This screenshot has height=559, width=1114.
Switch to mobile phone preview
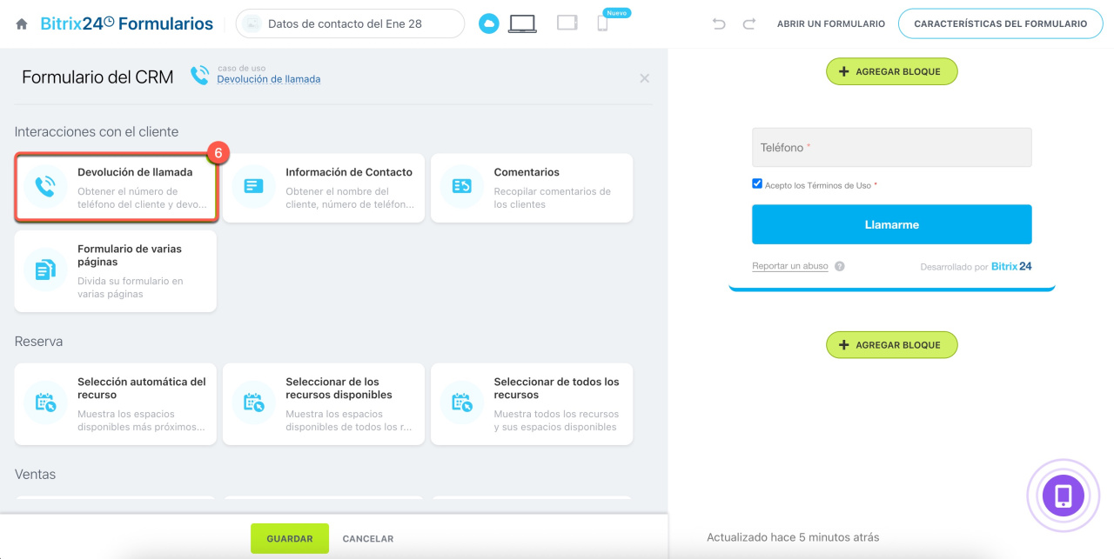[x=602, y=24]
